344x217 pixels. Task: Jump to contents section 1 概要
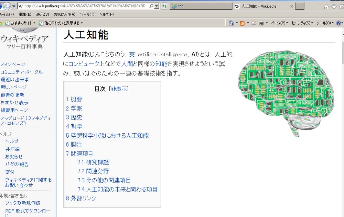click(74, 100)
